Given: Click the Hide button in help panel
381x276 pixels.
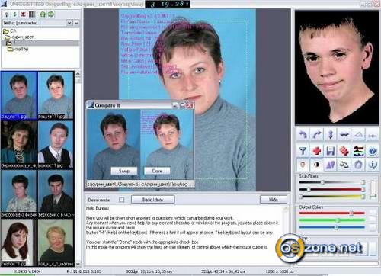Looking at the screenshot, I should [274, 200].
